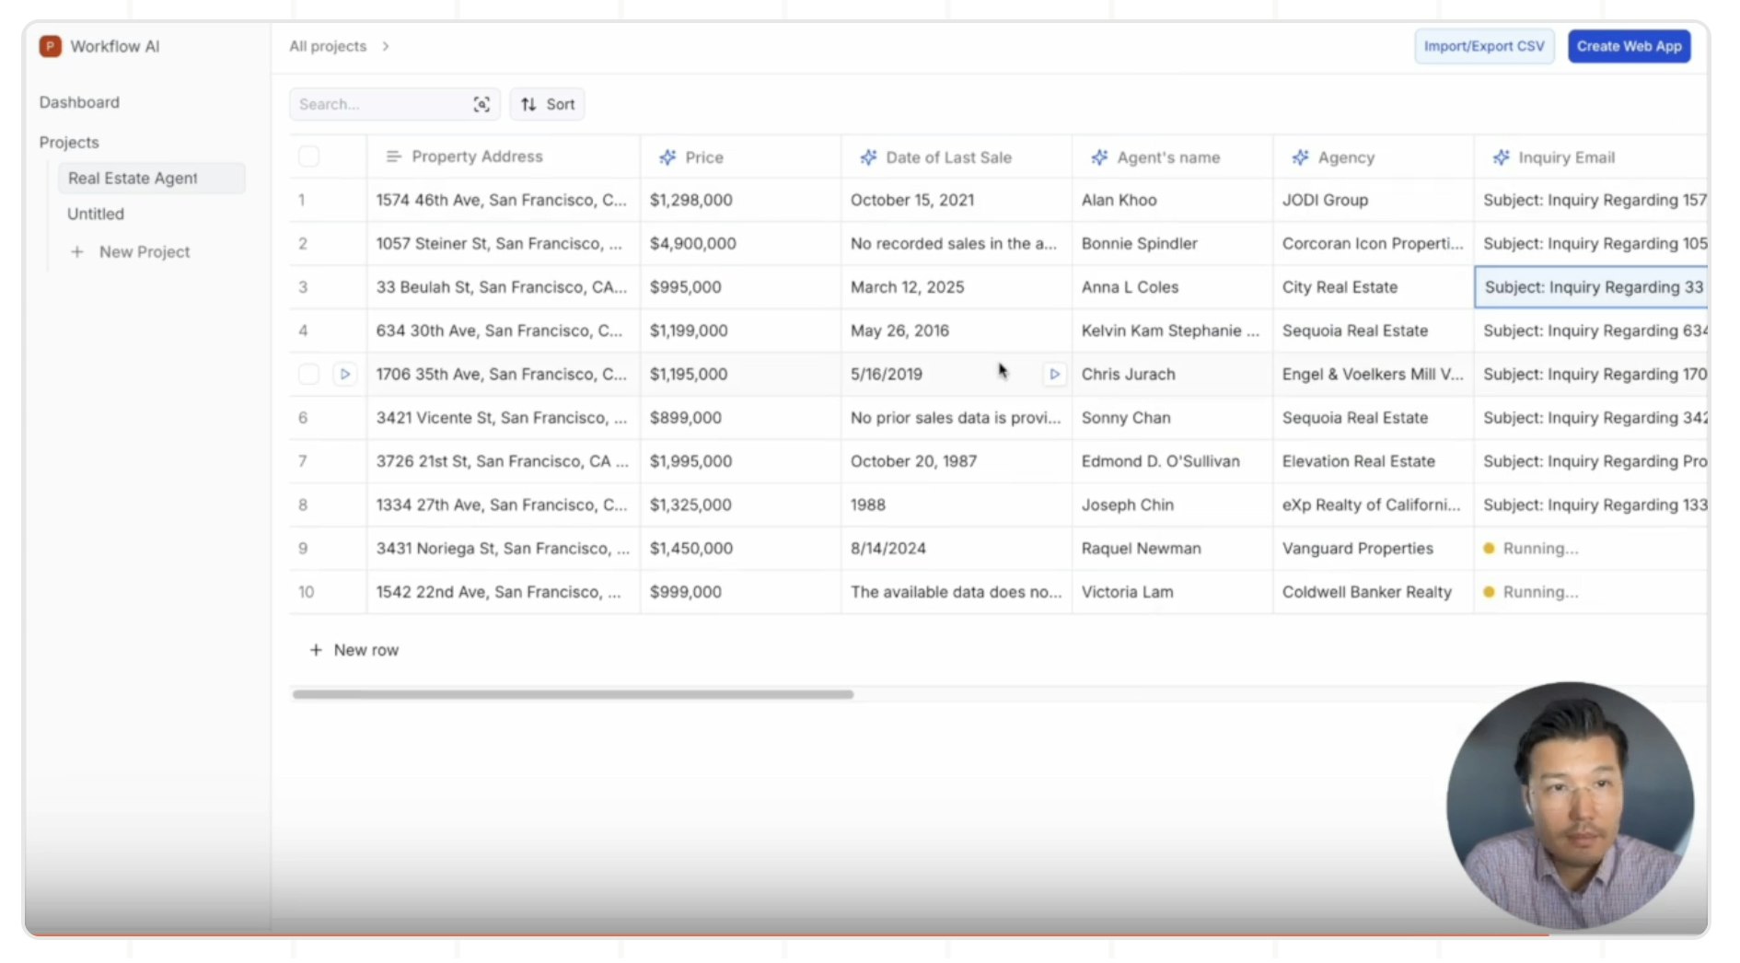Check the row checkbox for 1706 35th Ave

pyautogui.click(x=309, y=374)
